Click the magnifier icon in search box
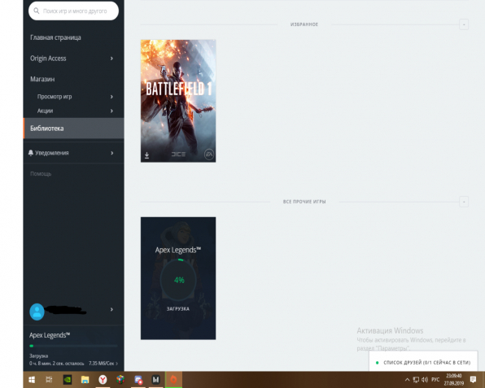Screen dimensions: 485x388 [37, 11]
